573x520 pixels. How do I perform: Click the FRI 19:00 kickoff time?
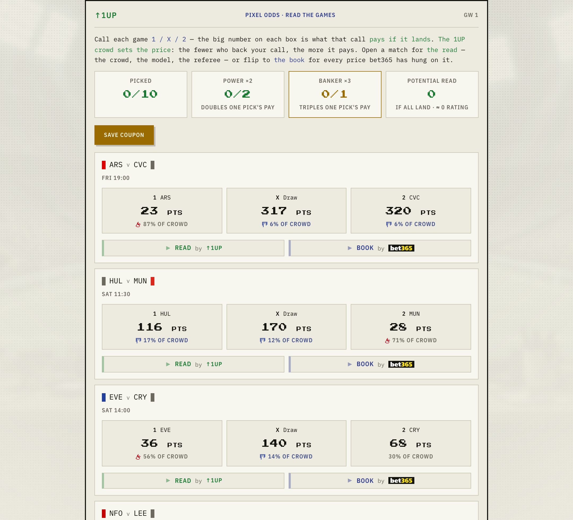coord(116,178)
